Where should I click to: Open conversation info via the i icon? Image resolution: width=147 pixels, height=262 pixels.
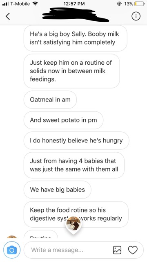[x=136, y=16]
